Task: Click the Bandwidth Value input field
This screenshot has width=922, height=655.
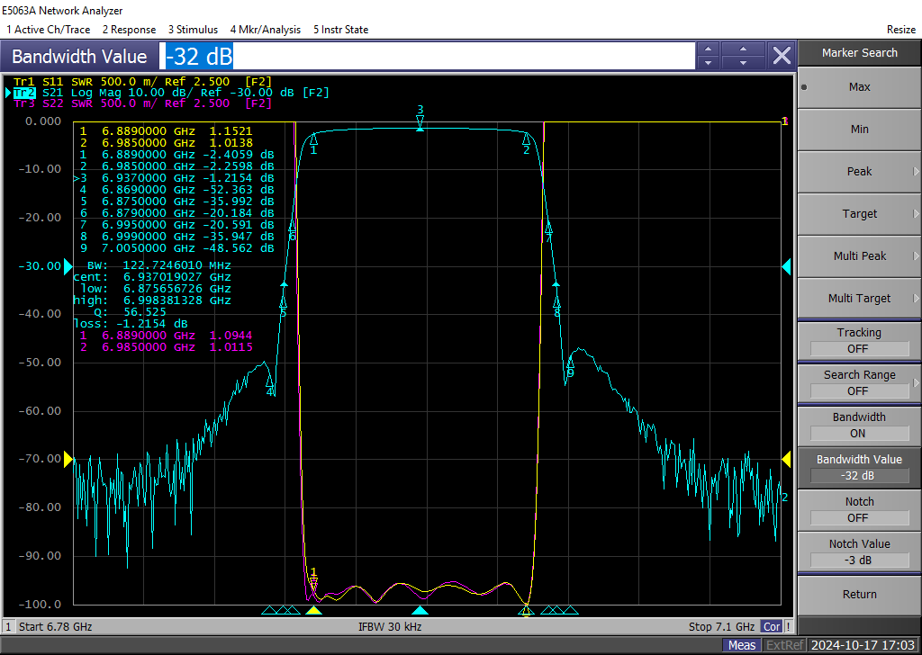Action: [x=428, y=57]
